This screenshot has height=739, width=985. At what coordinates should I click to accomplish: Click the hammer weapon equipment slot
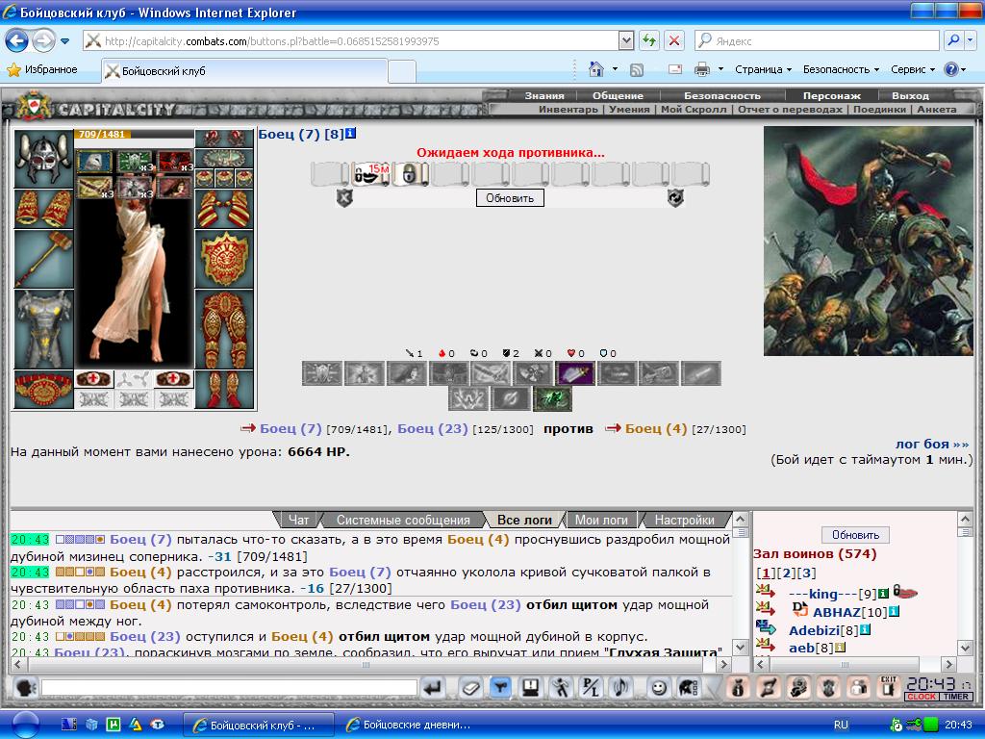tap(43, 259)
